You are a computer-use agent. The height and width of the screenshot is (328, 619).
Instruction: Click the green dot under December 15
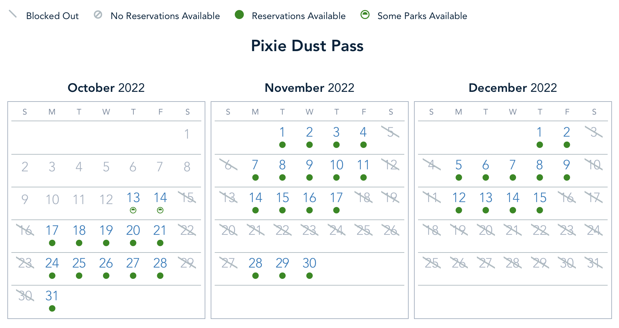pos(539,210)
